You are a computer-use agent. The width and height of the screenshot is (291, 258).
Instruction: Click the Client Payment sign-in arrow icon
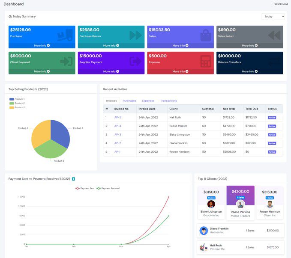(66, 61)
